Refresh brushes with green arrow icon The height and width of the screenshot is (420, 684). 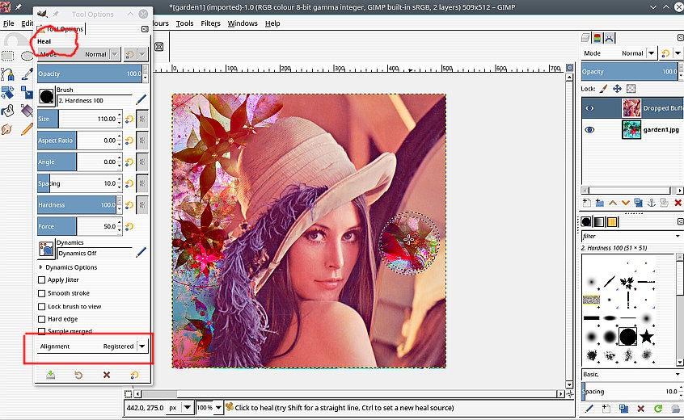pyautogui.click(x=658, y=408)
